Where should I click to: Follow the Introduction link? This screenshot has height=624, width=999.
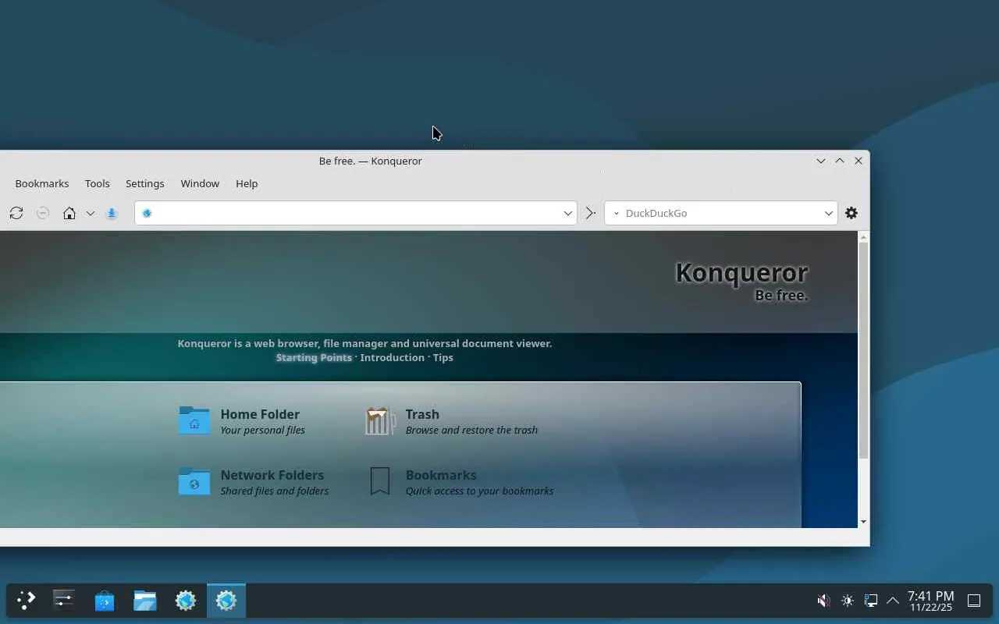[x=393, y=357]
